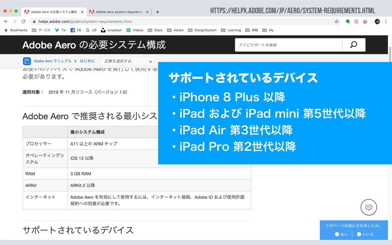Open the サービス bookmark folder

(x=41, y=30)
